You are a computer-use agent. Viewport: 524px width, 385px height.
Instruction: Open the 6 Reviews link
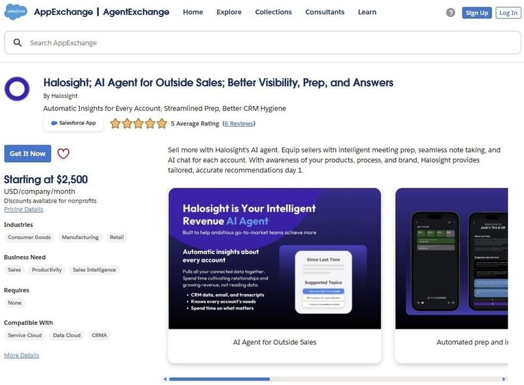pos(238,124)
